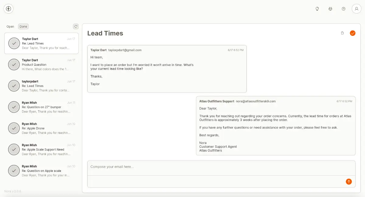Click the lightbulb suggestion icon

pos(317,9)
